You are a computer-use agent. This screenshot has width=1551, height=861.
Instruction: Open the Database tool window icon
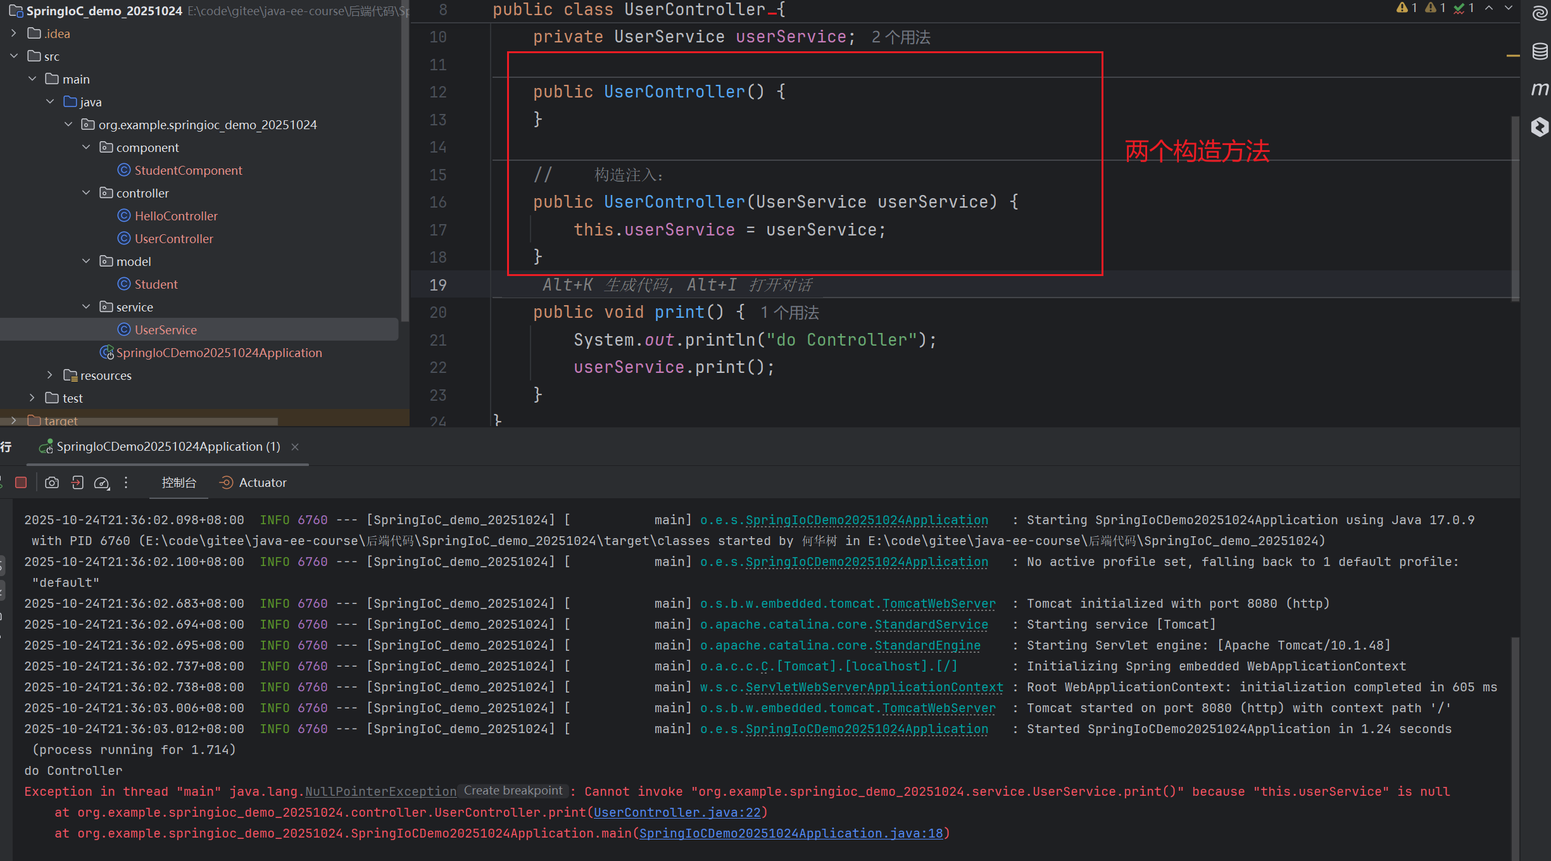tap(1540, 51)
